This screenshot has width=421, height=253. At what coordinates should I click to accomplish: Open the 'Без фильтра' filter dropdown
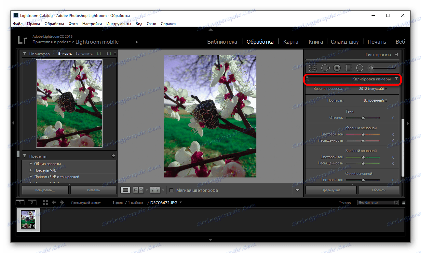pos(378,203)
